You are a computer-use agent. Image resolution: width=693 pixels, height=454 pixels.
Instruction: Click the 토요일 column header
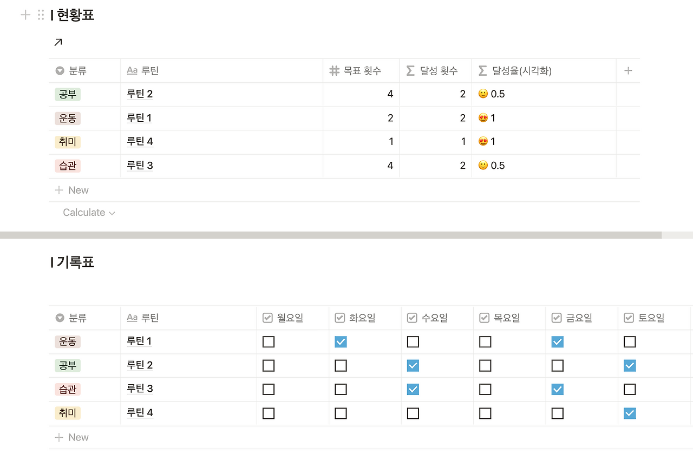[x=654, y=318]
